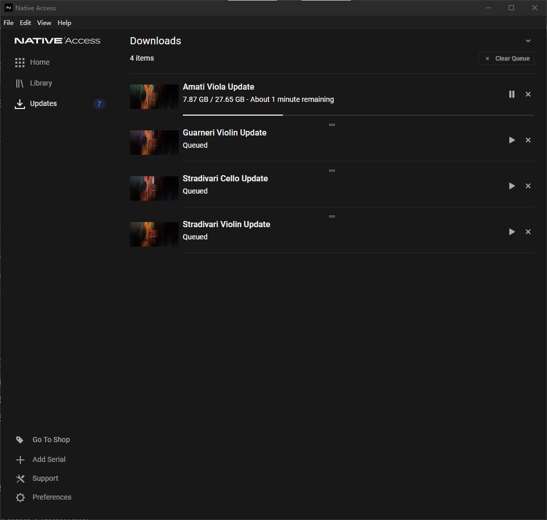Viewport: 547px width, 520px height.
Task: Go to the Home section
Action: point(39,62)
